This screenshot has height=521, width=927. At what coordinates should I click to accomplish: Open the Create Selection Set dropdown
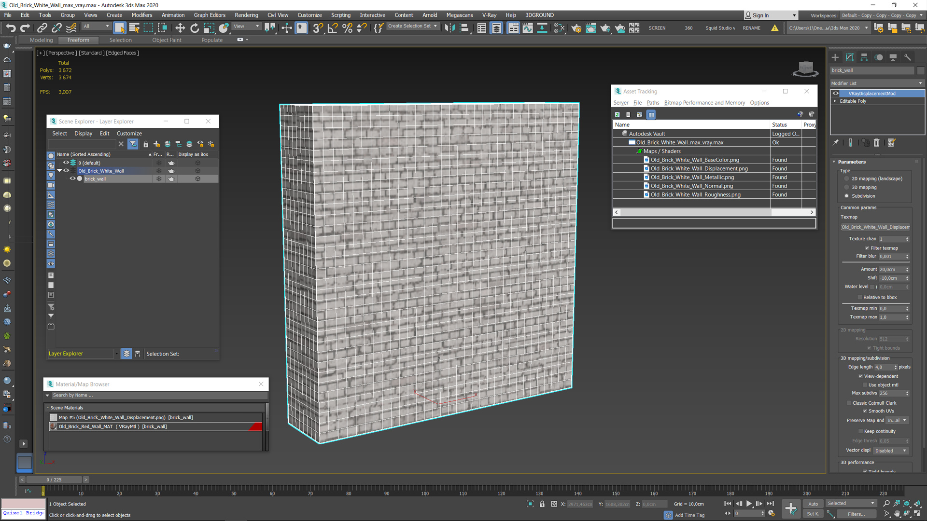[412, 26]
